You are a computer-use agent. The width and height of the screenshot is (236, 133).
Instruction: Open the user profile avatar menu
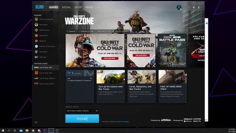179,7
